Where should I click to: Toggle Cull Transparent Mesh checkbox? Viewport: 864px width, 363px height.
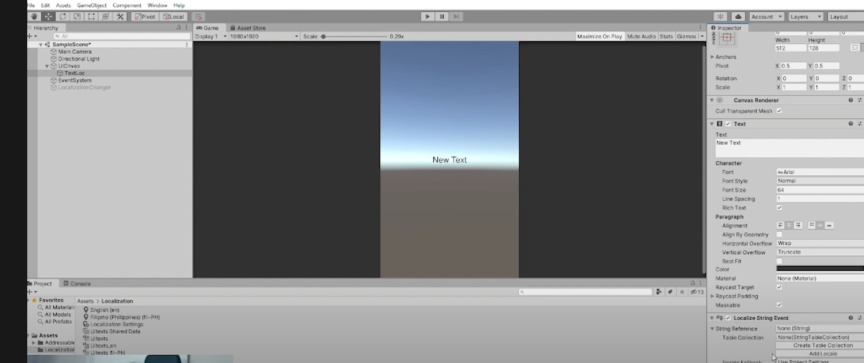pos(779,111)
